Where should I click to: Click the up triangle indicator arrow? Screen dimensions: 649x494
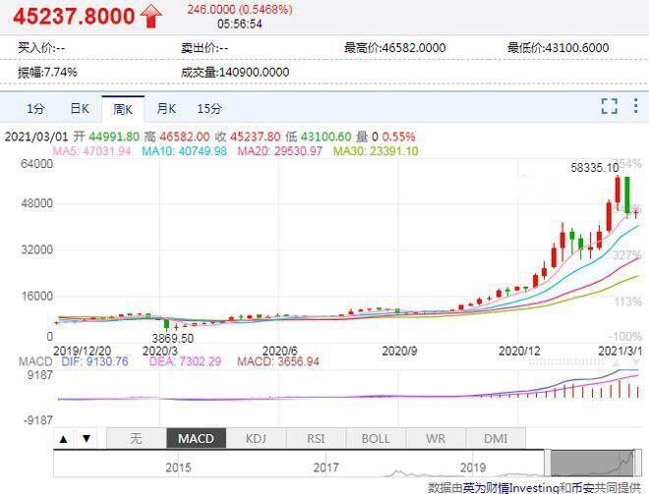[x=63, y=439]
